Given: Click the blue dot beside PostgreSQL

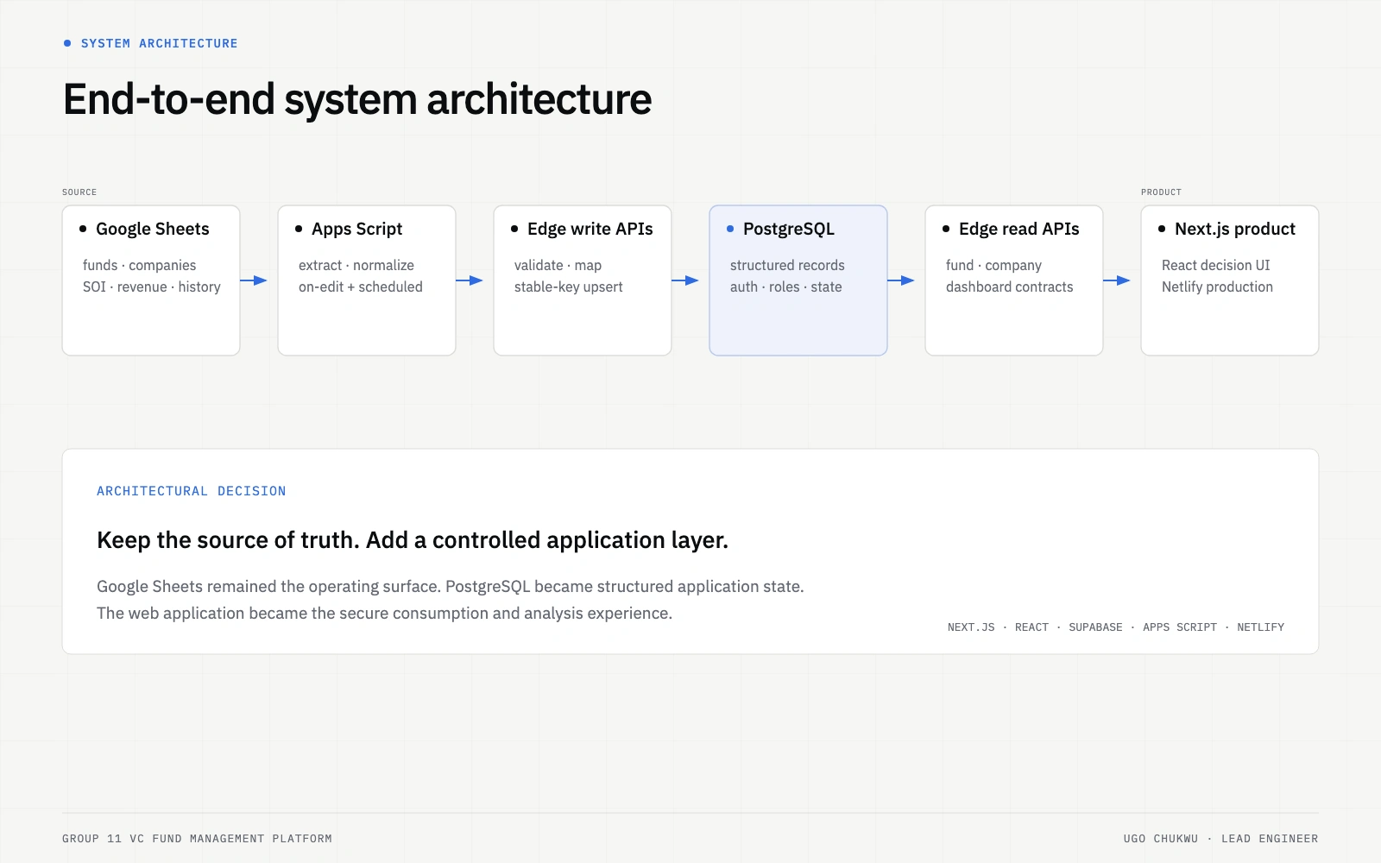Looking at the screenshot, I should point(730,229).
